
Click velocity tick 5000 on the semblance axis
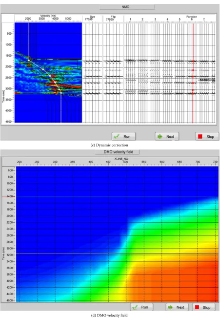[68, 19]
